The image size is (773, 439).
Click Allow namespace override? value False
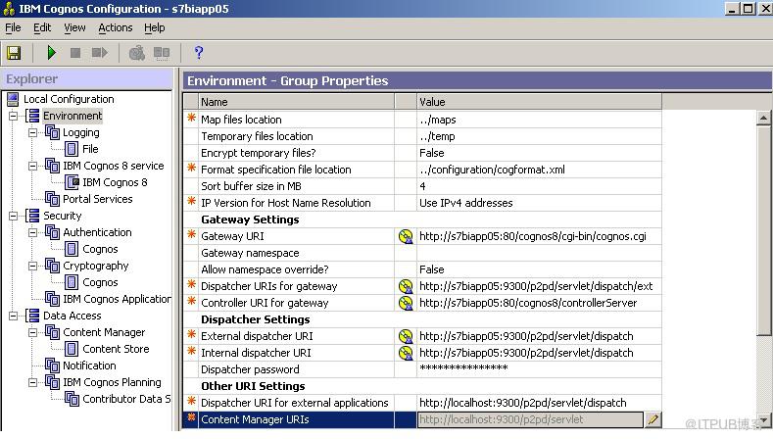tap(432, 269)
